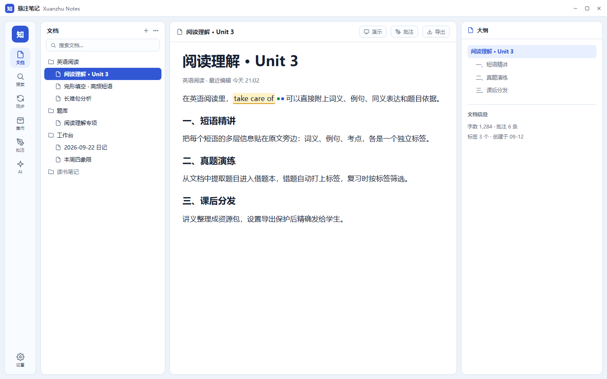This screenshot has width=607, height=379.
Task: Click the 字数 1,284 · 批注 6 条 info line
Action: [x=492, y=127]
